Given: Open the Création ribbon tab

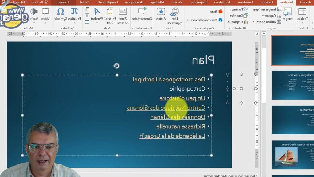Looking at the screenshot, I should point(266,2).
